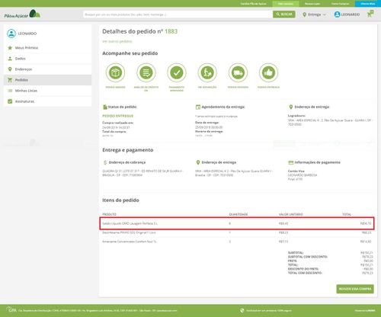Click the green Buscar search button
Viewport: 381px width, 317px height.
[284, 14]
